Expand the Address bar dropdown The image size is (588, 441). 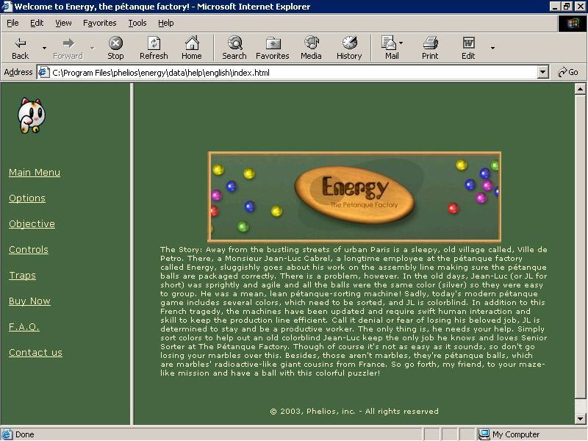(x=542, y=72)
